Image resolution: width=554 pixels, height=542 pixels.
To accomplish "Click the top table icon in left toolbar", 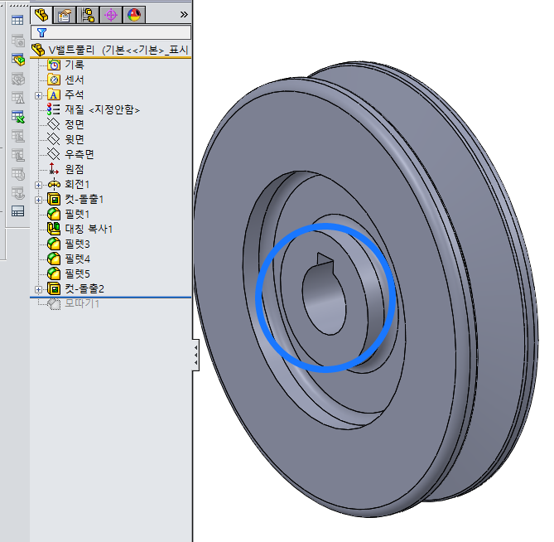I will pos(17,20).
